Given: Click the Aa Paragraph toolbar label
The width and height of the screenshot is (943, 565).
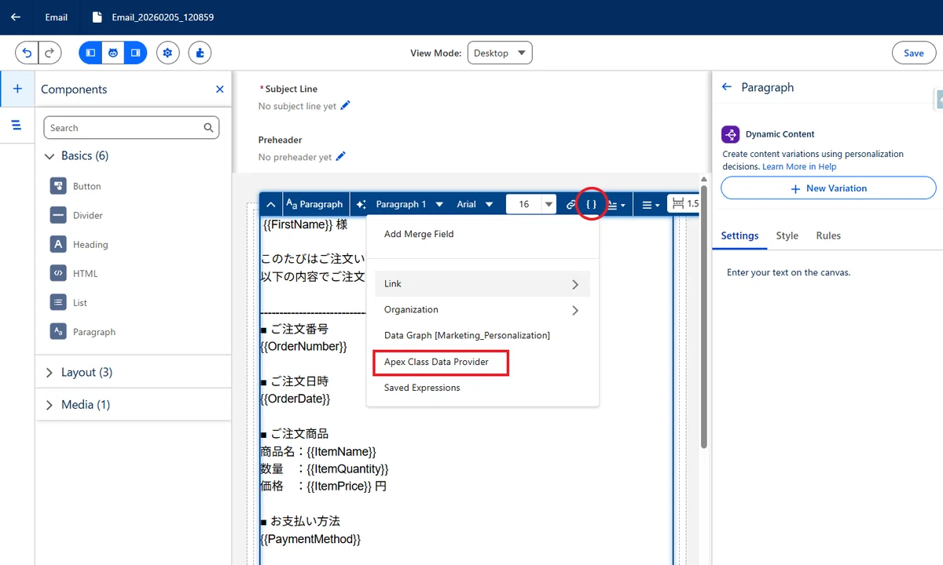Looking at the screenshot, I should click(x=314, y=204).
